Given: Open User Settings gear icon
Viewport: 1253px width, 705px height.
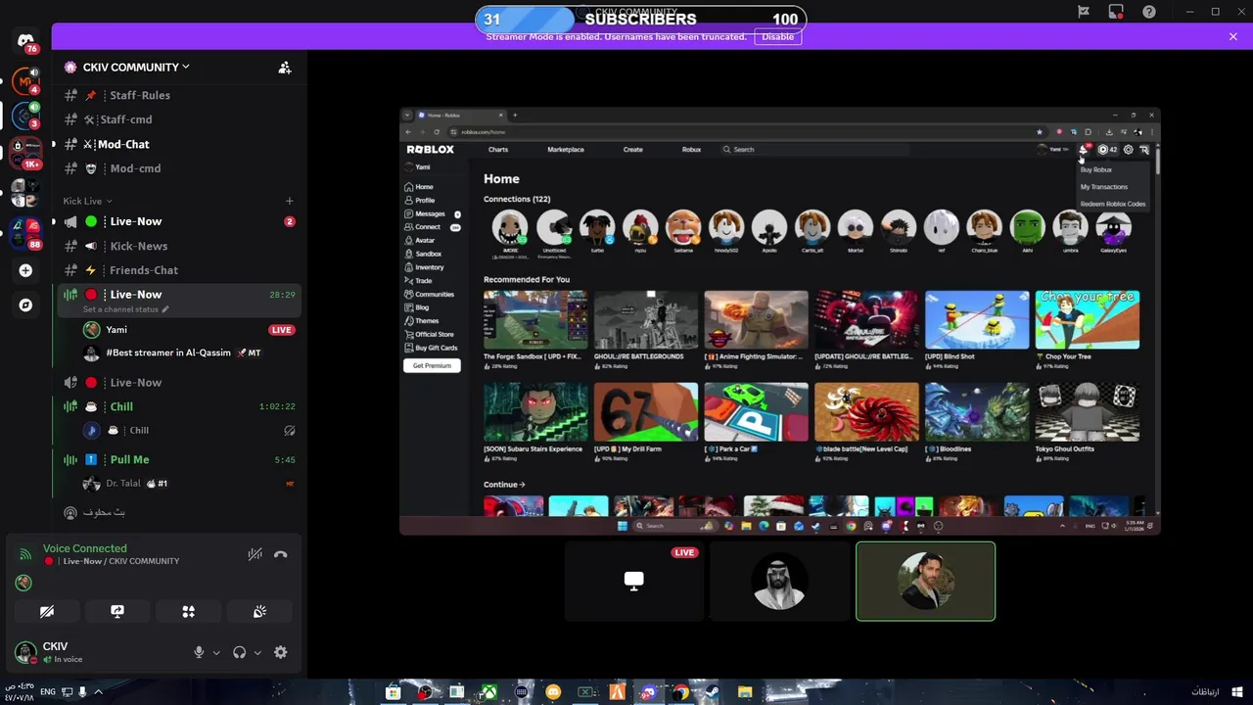Looking at the screenshot, I should [281, 652].
